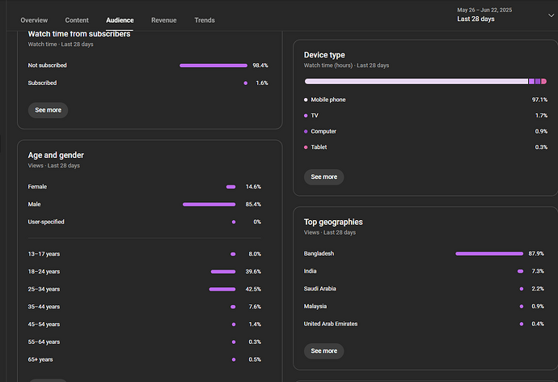558x382 pixels.
Task: Click the Not subscribed 98.4% bar
Action: tap(213, 66)
